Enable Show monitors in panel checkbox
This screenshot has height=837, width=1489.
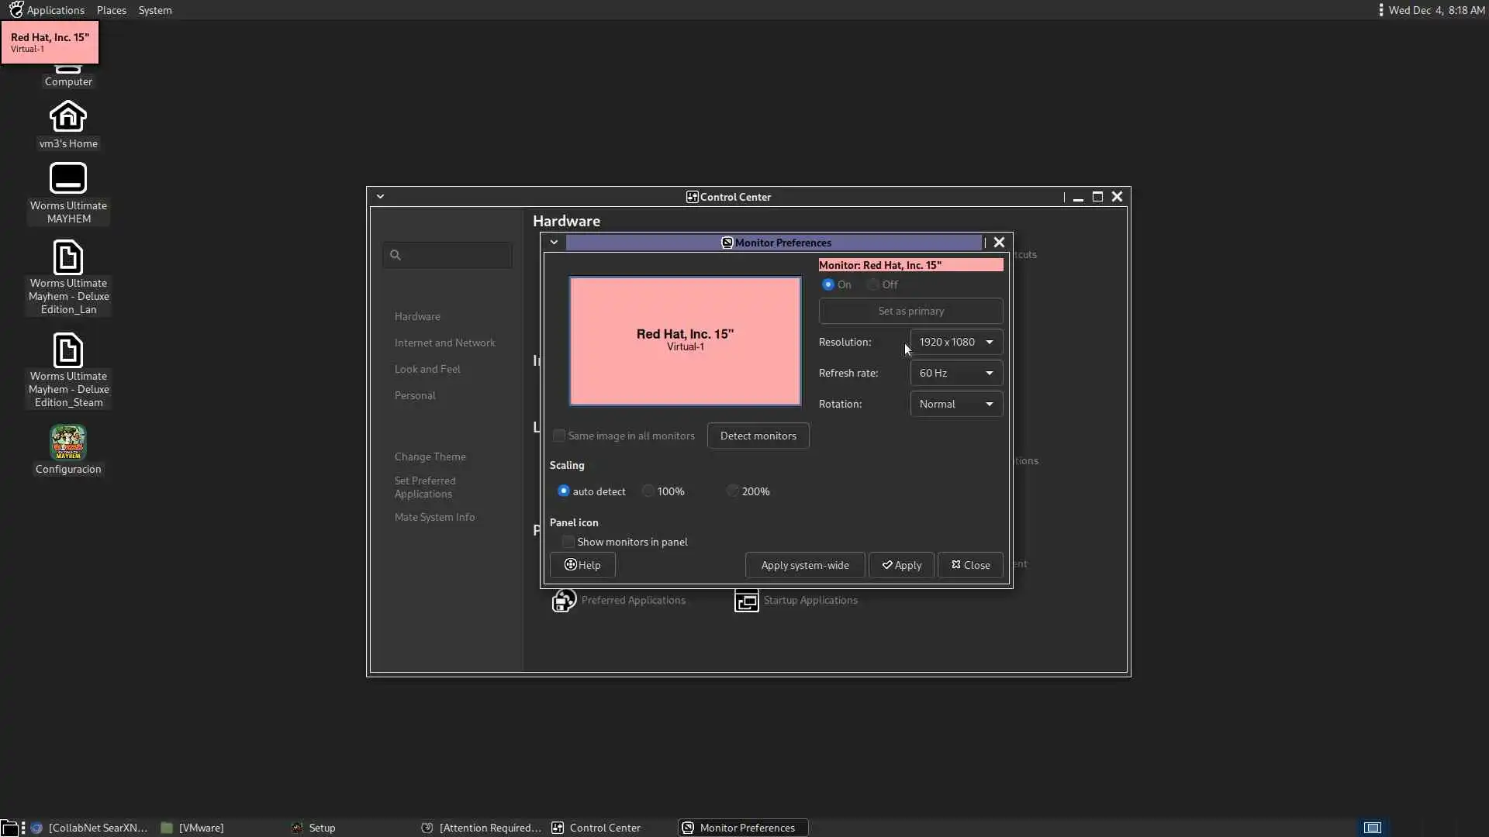click(568, 542)
